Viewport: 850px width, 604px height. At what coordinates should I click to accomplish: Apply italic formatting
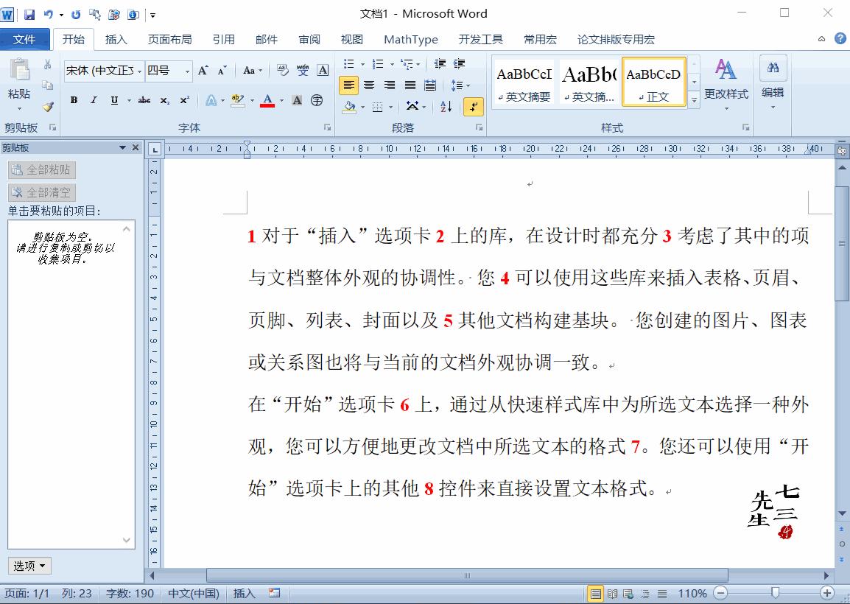pyautogui.click(x=94, y=100)
